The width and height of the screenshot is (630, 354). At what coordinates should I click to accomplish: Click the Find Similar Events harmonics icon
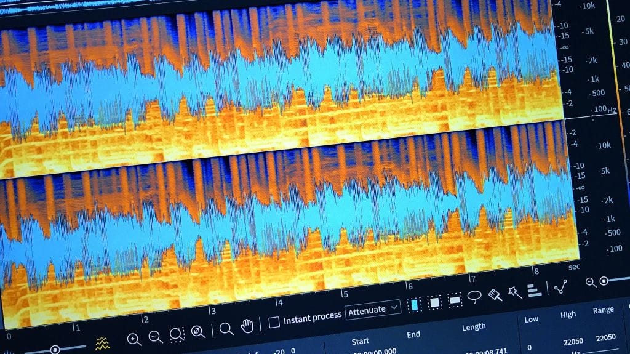535,289
